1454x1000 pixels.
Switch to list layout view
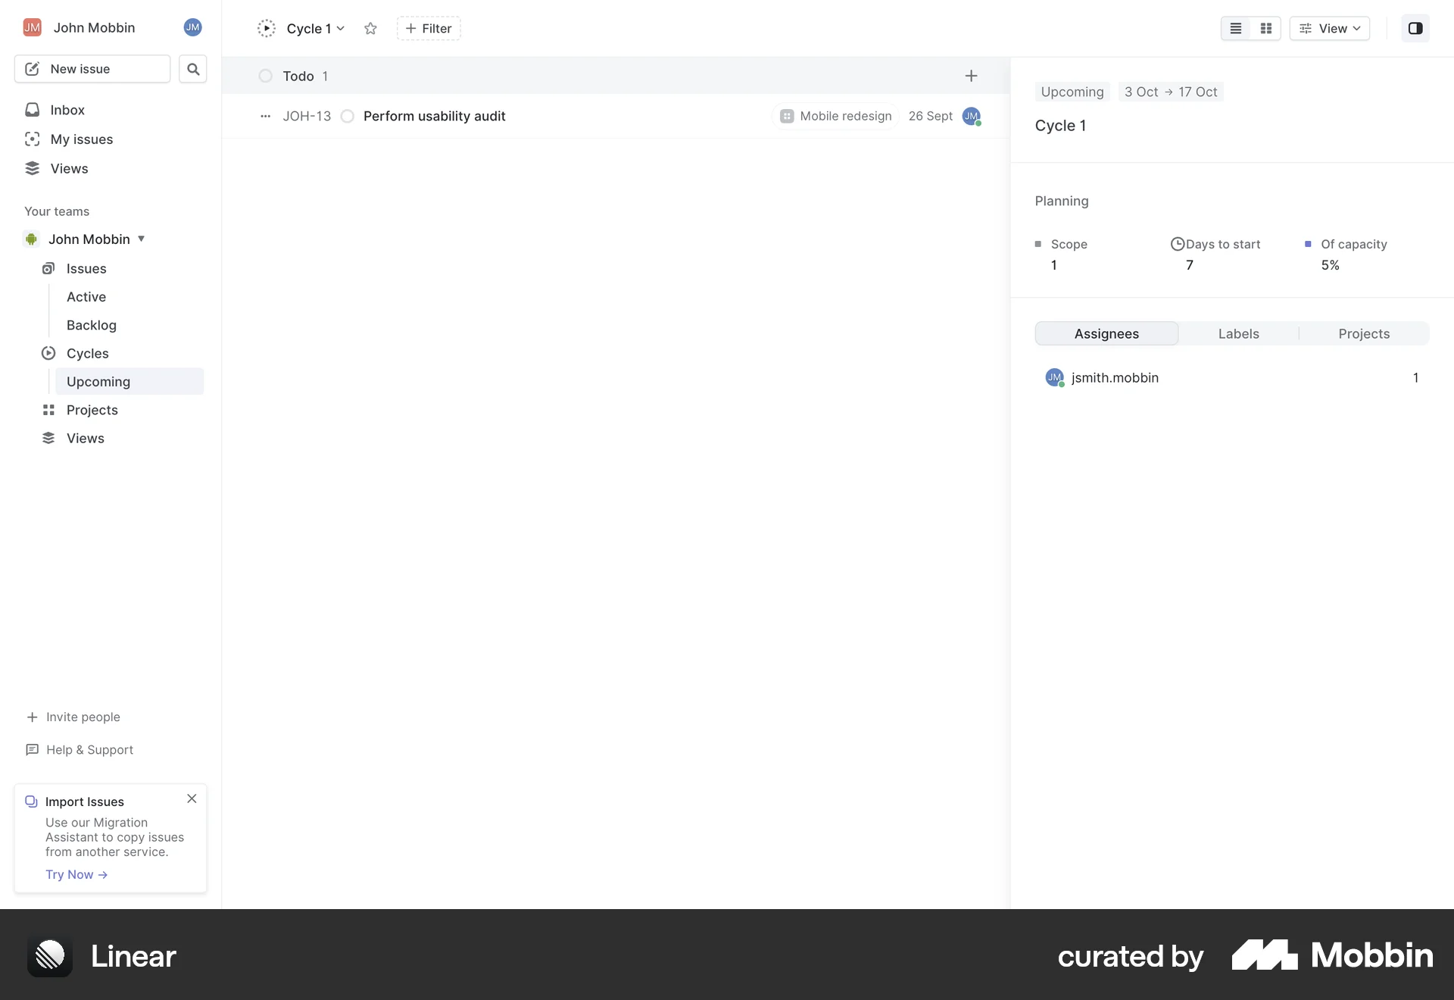(1235, 28)
